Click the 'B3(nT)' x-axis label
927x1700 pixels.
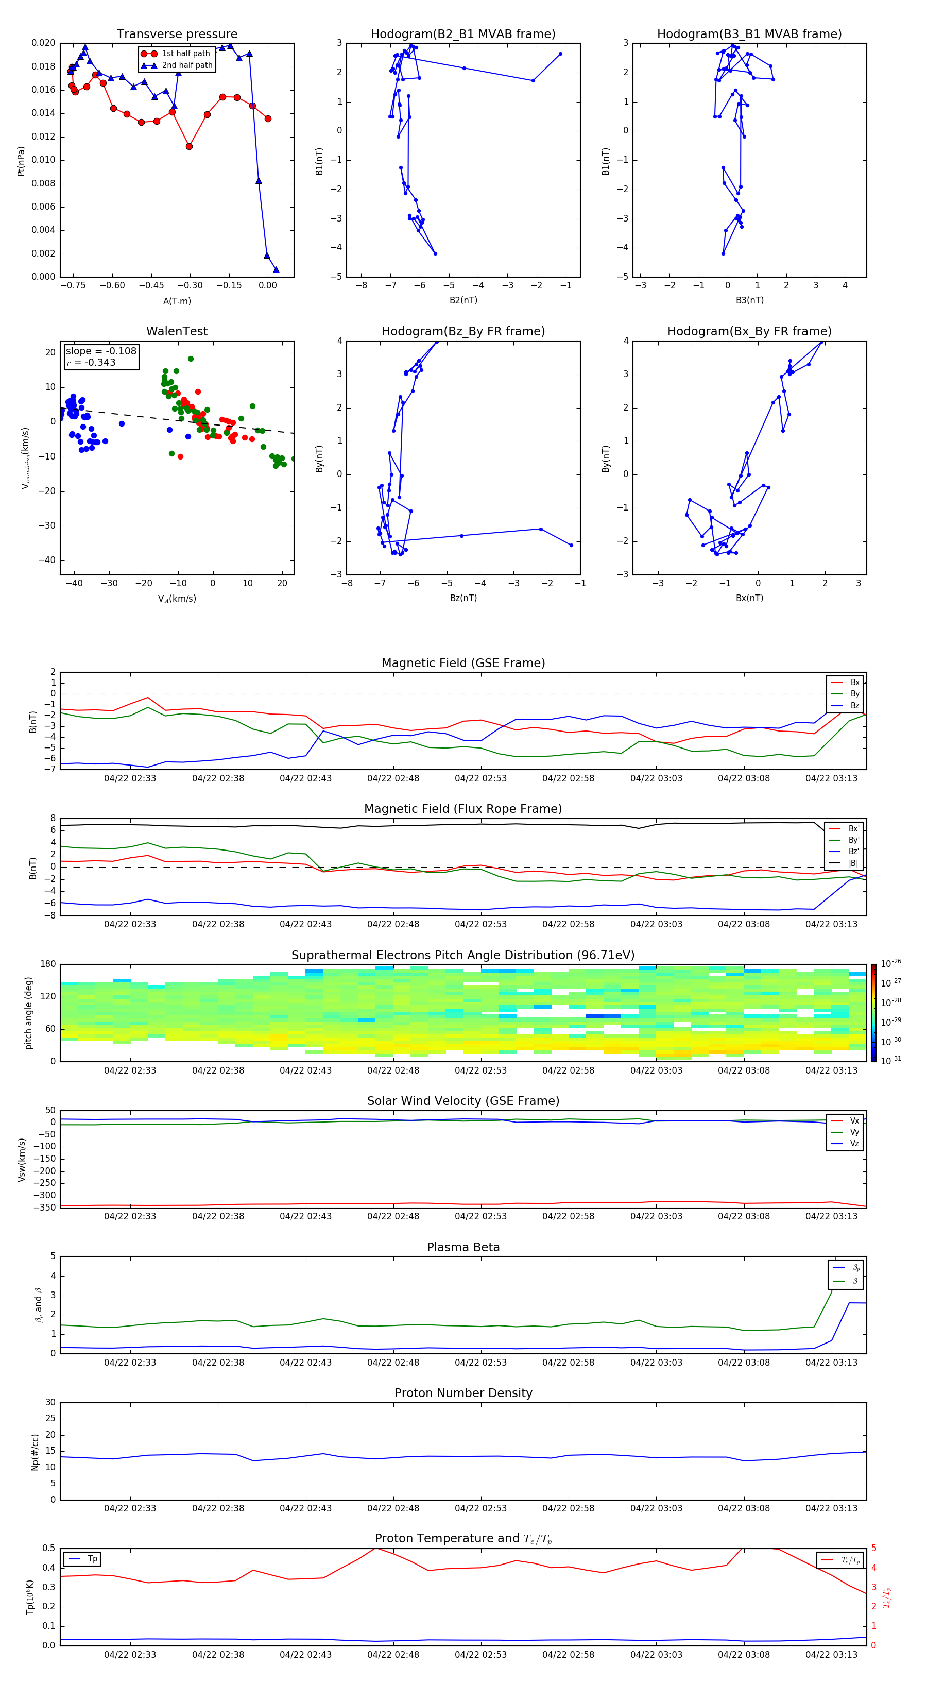[749, 300]
